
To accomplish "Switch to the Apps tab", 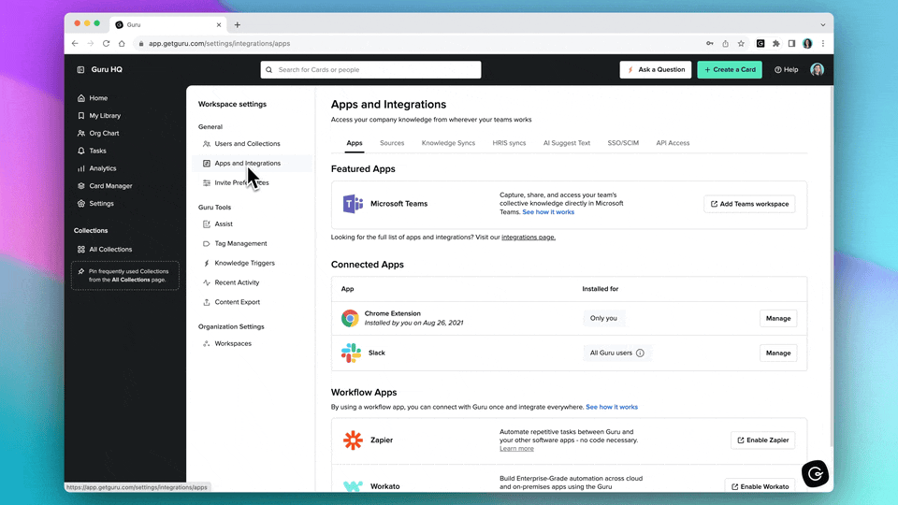I will coord(355,143).
